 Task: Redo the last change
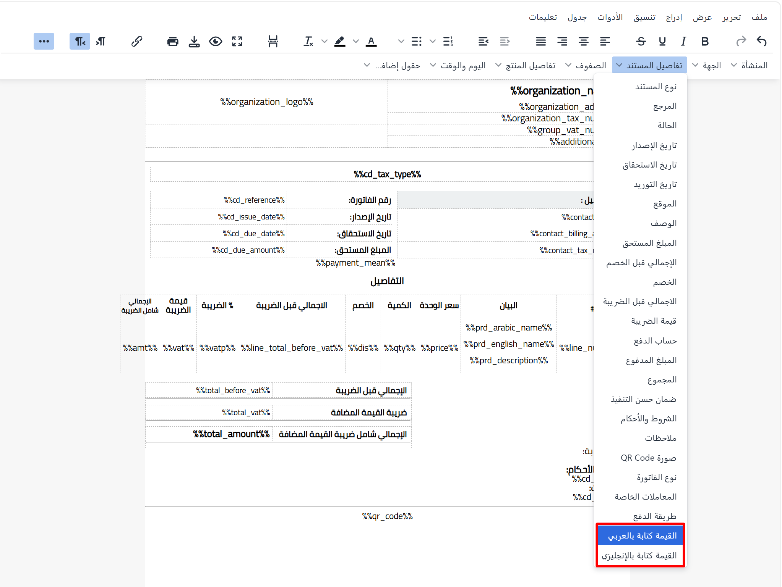(x=741, y=41)
